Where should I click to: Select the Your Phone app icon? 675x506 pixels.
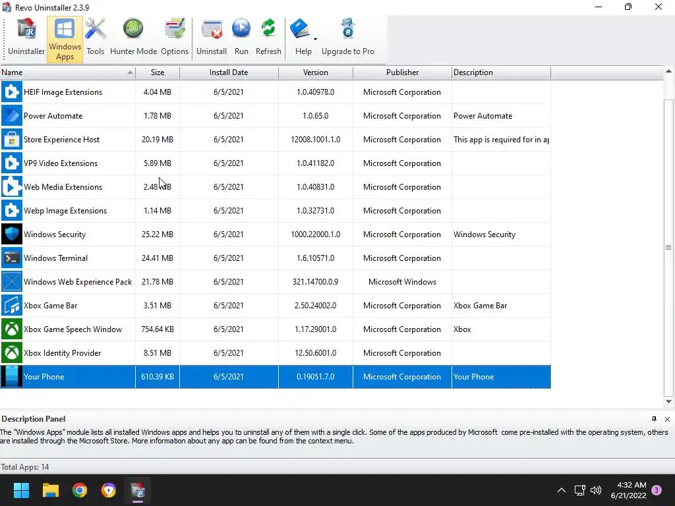coord(12,376)
